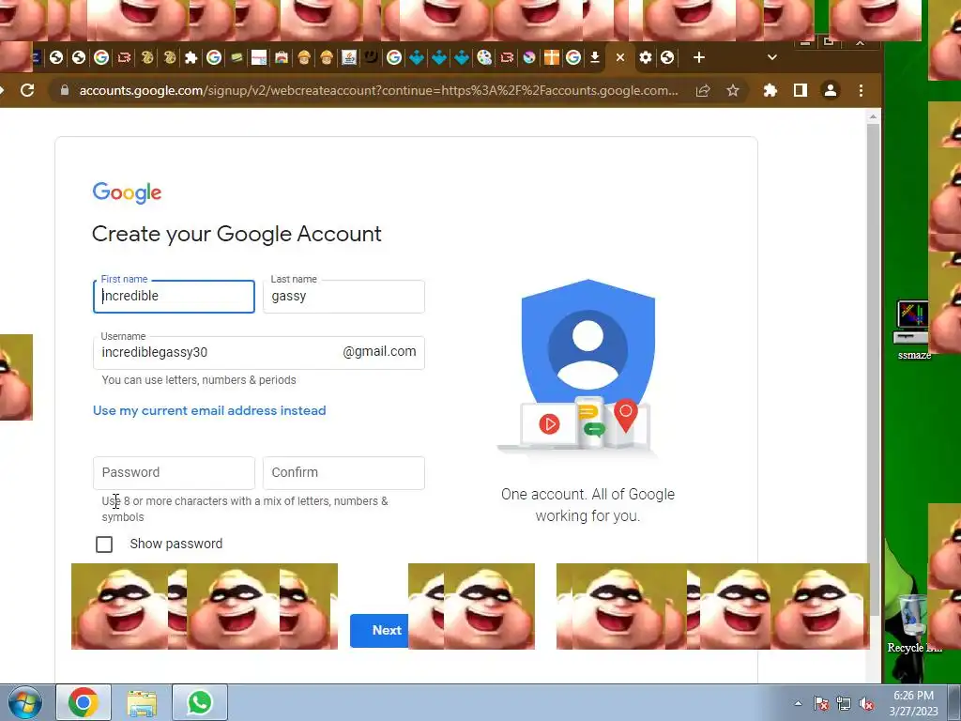Focus the Last name field
961x721 pixels.
[x=343, y=297]
